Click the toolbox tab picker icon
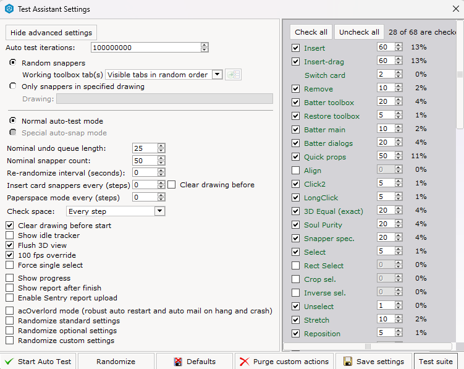This screenshot has width=464, height=369. [233, 74]
